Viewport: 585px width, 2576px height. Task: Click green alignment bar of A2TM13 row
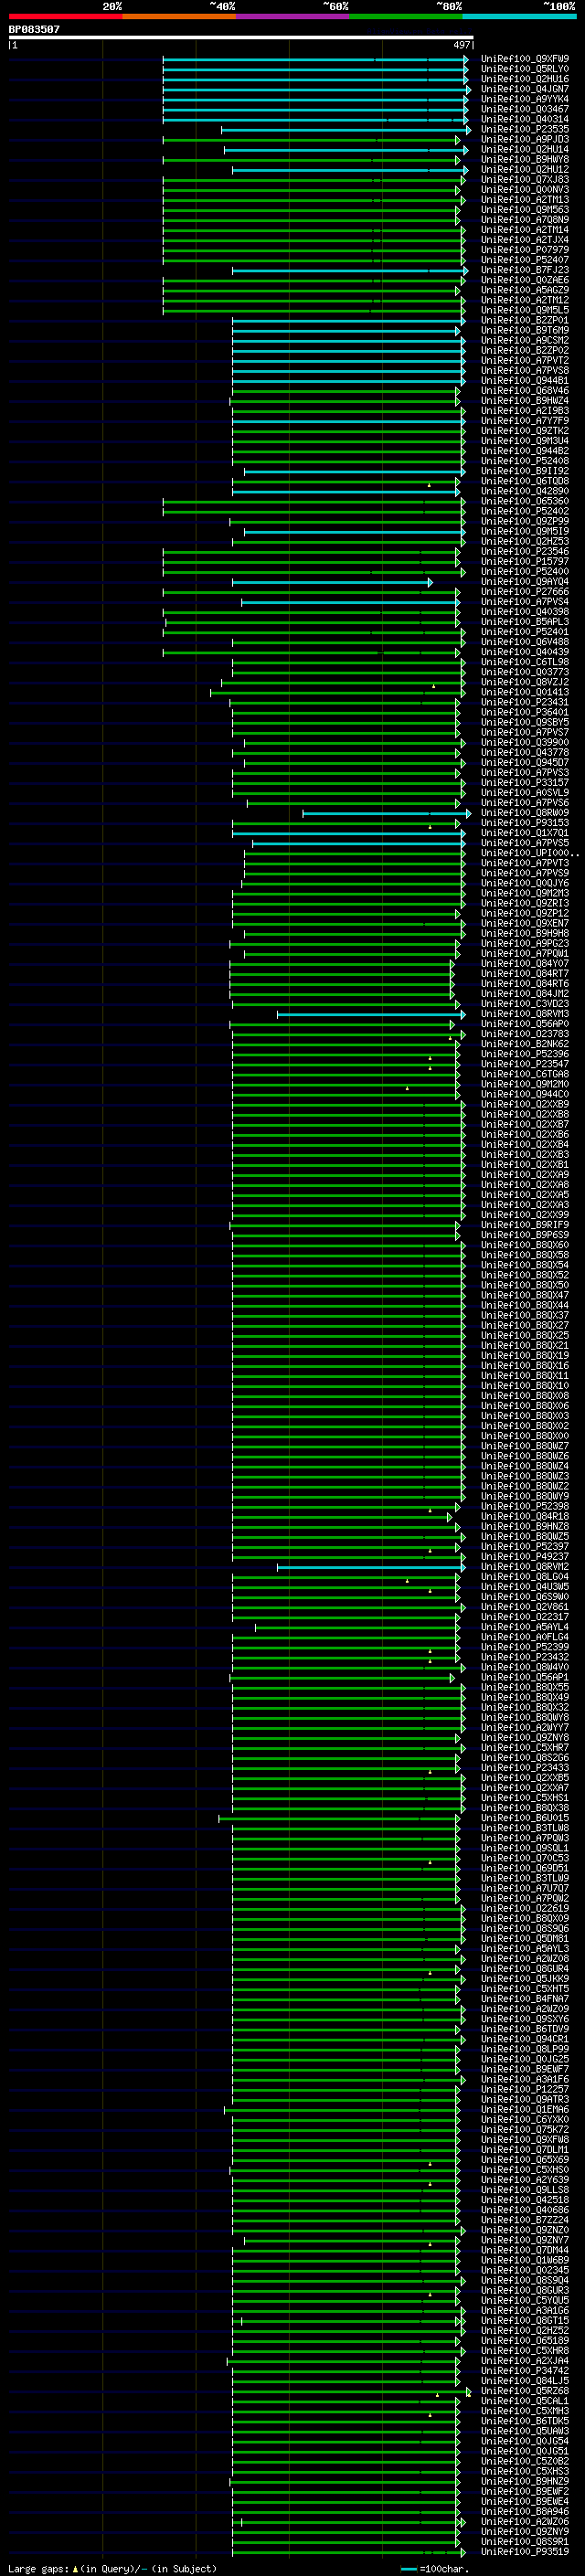[313, 200]
